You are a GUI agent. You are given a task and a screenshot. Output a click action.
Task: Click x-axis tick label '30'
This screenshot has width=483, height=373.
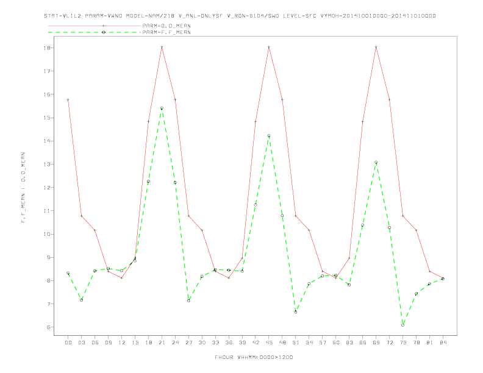point(202,343)
